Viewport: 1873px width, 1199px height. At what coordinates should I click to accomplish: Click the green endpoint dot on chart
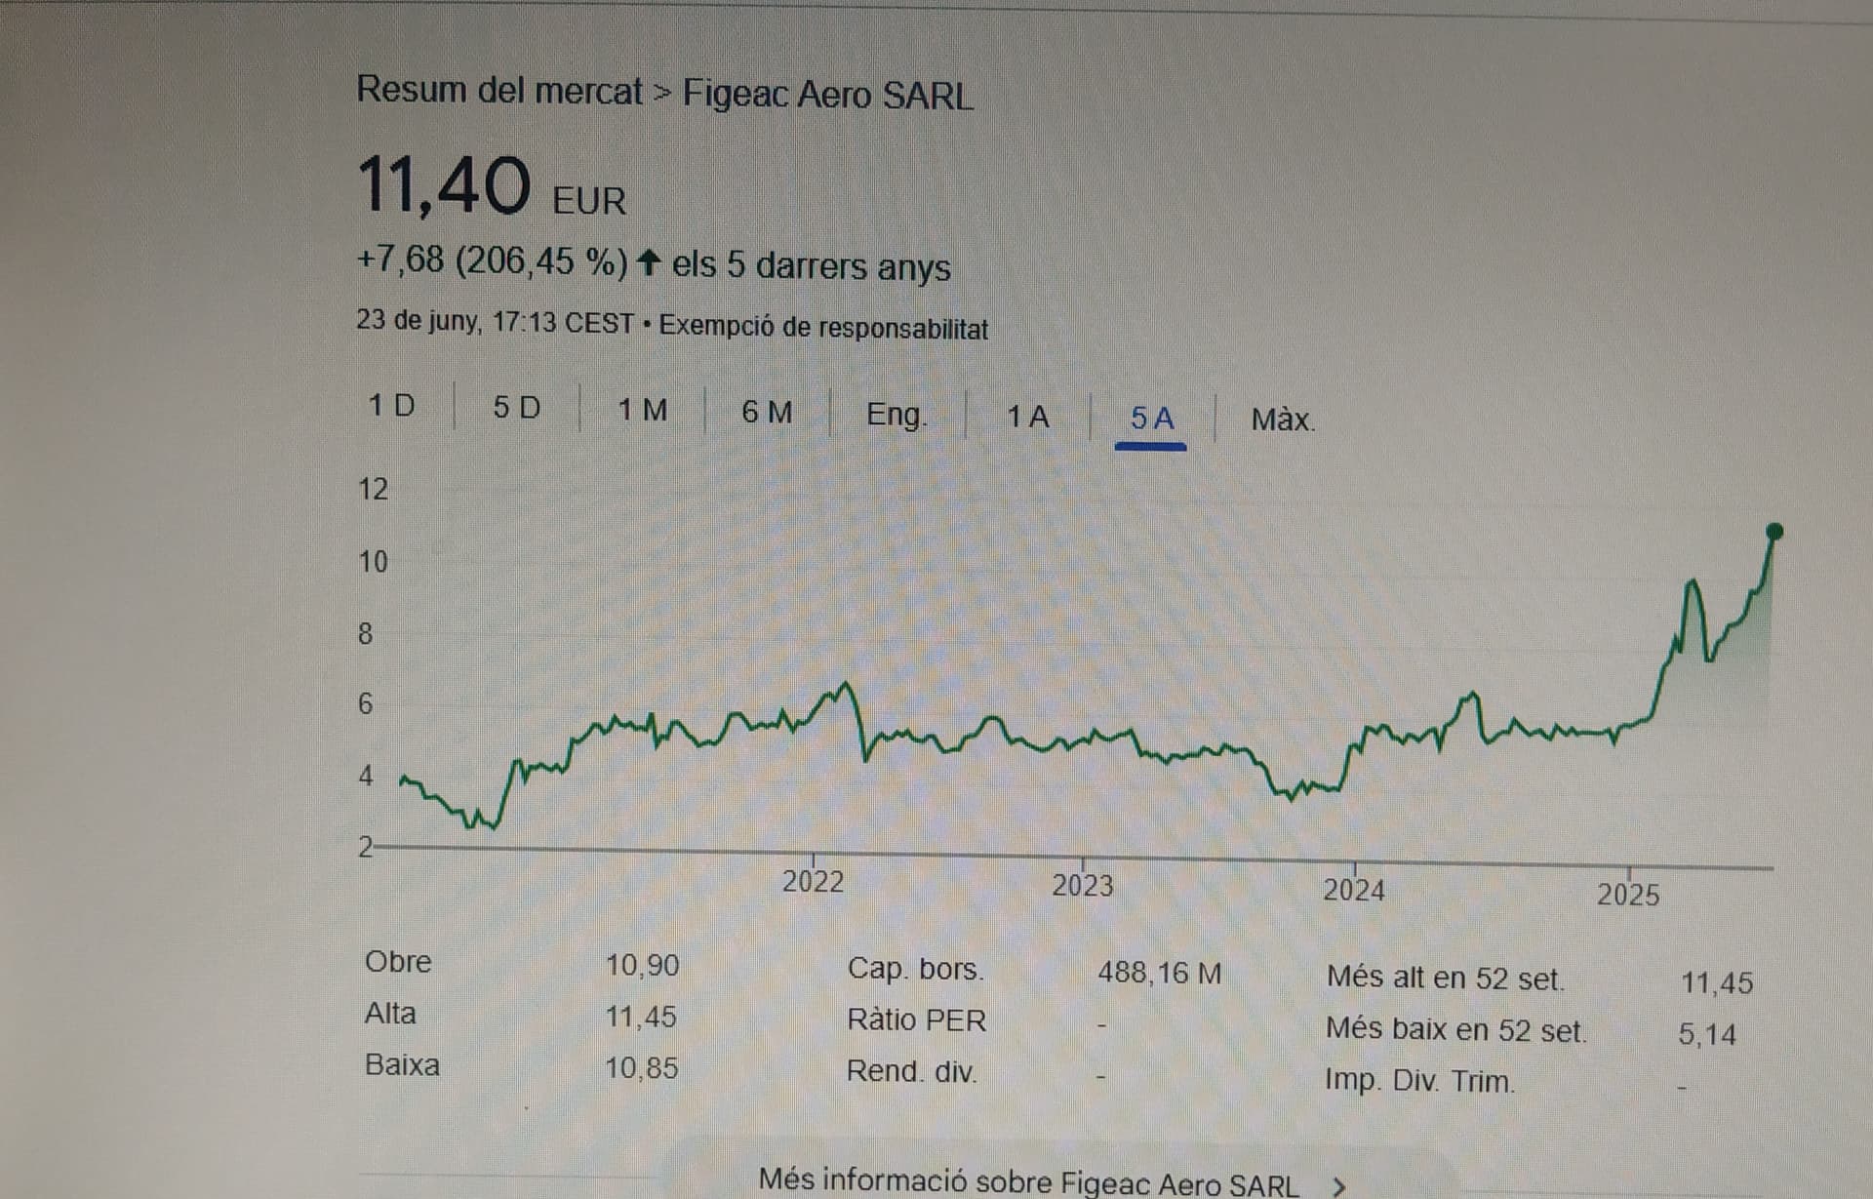tap(1774, 532)
